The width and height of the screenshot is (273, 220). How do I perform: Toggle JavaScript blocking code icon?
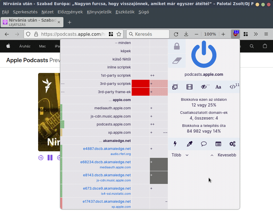(x=233, y=87)
